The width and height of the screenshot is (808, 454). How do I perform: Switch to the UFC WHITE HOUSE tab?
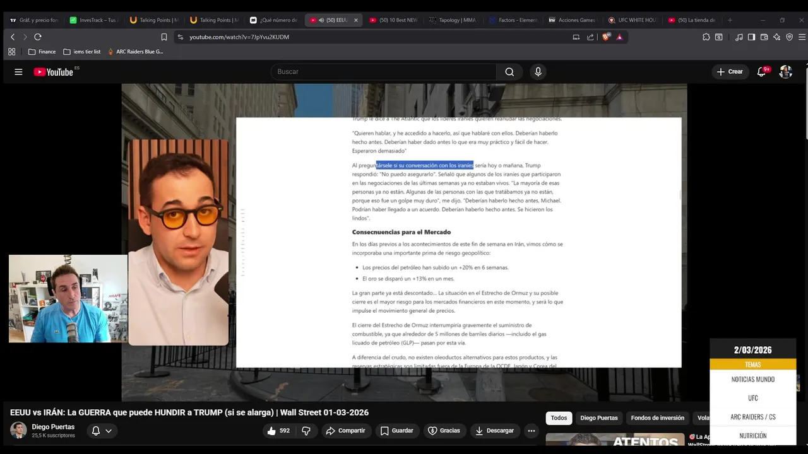point(633,20)
